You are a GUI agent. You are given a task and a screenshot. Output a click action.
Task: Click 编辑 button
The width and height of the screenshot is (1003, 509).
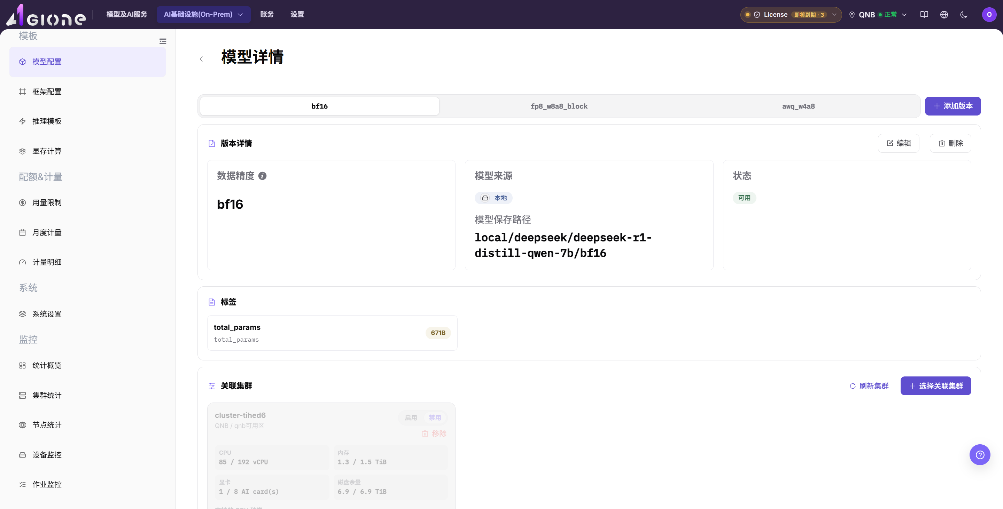[898, 143]
